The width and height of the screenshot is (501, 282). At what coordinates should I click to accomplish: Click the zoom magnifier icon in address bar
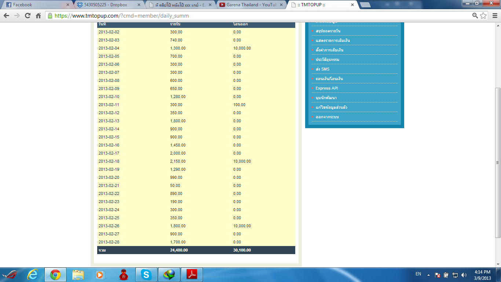475,16
